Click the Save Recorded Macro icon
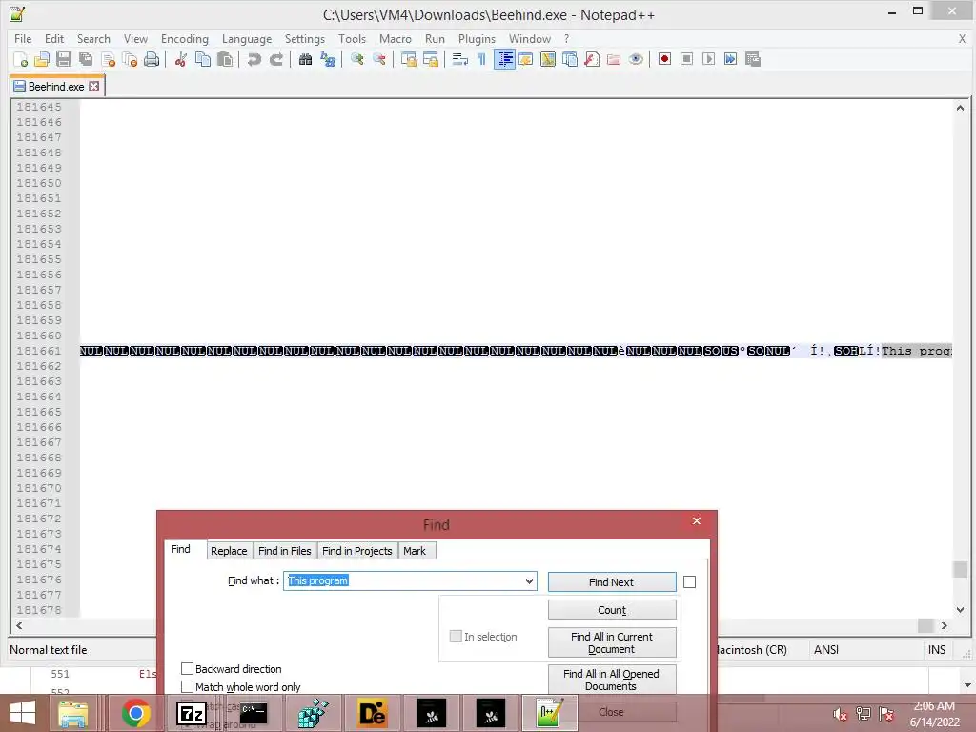The height and width of the screenshot is (732, 976). [x=753, y=59]
